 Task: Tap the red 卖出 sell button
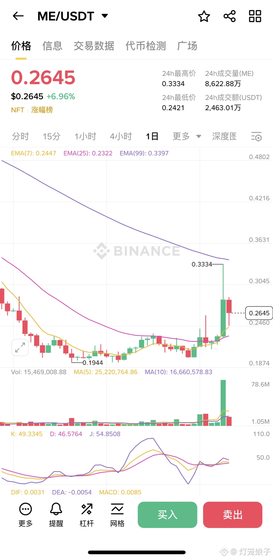(x=233, y=515)
